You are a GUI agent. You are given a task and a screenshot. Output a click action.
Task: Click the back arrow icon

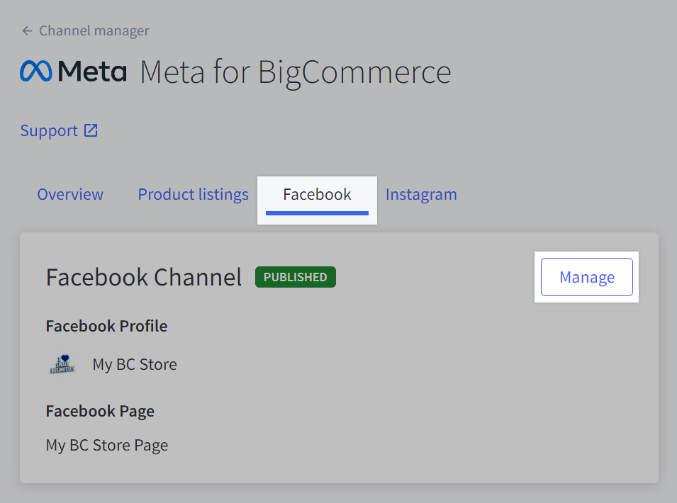click(27, 31)
